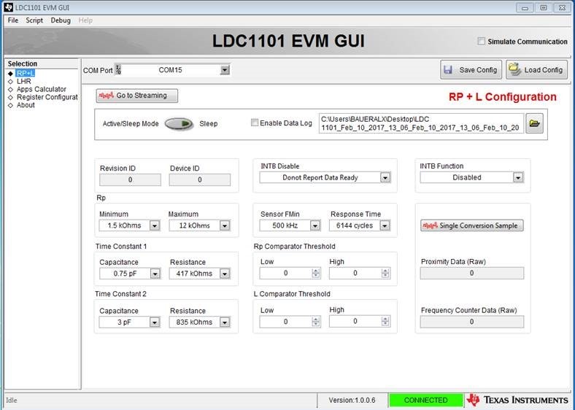Click the Rp Comparator Threshold Low stepper
575x410 pixels.
[316, 273]
